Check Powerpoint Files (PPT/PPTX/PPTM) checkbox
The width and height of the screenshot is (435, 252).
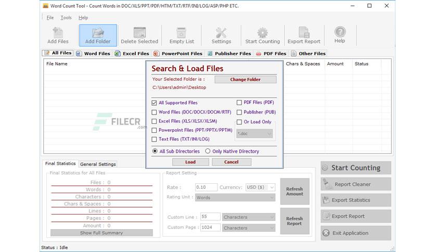[154, 130]
